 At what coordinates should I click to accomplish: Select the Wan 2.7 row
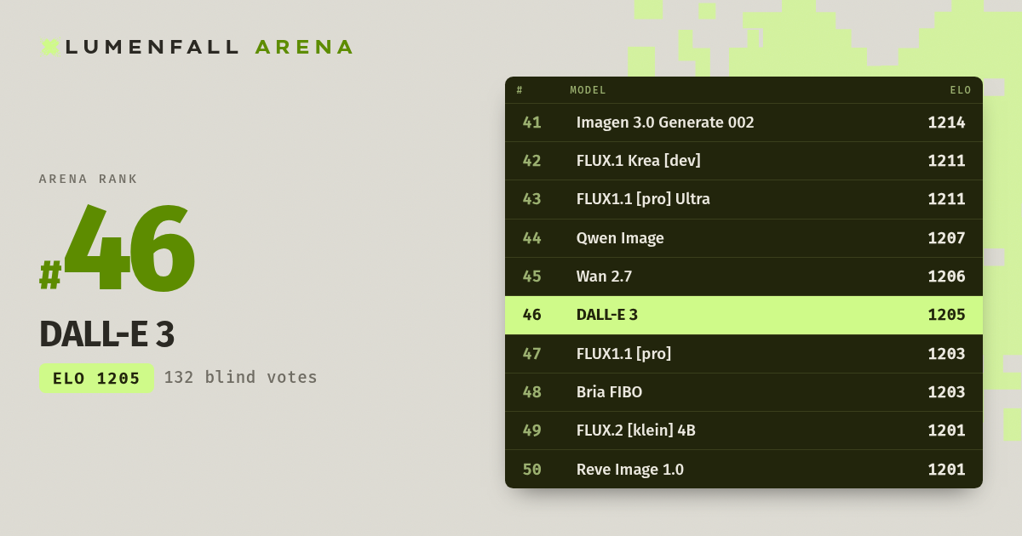pyautogui.click(x=744, y=277)
